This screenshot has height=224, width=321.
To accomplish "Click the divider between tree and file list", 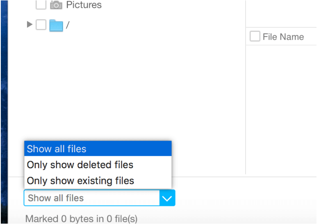I will tap(246, 87).
